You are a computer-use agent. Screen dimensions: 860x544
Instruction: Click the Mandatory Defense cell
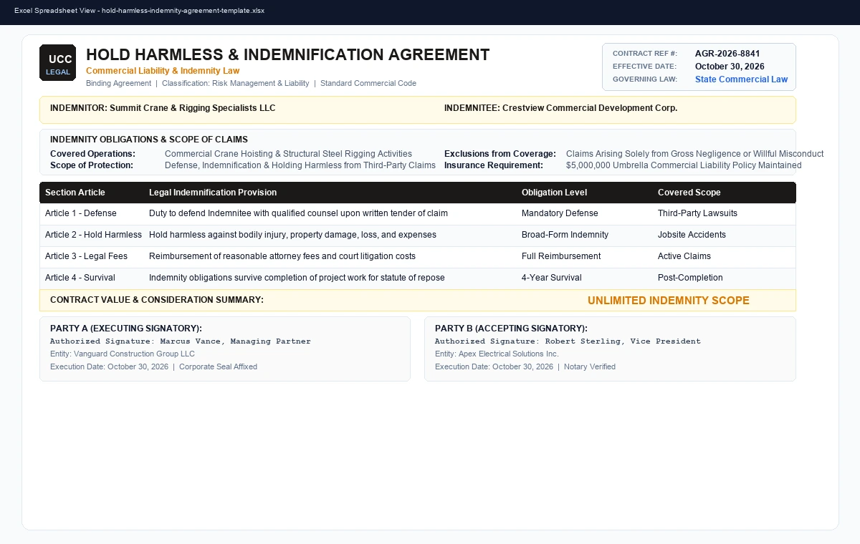pyautogui.click(x=559, y=213)
